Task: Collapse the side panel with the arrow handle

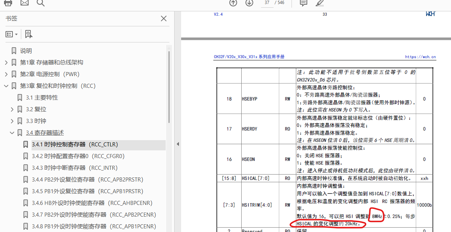Action: 178,144
